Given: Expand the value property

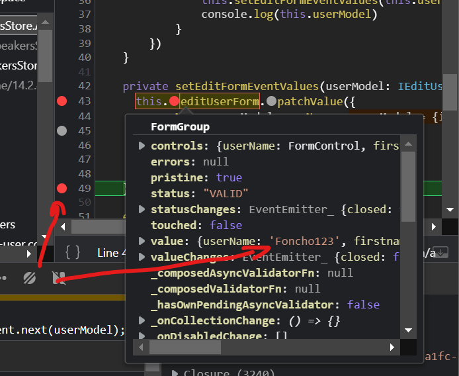Looking at the screenshot, I should tap(142, 241).
